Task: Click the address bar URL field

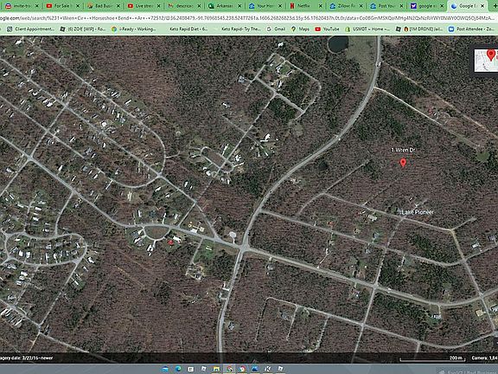Action: tap(248, 18)
